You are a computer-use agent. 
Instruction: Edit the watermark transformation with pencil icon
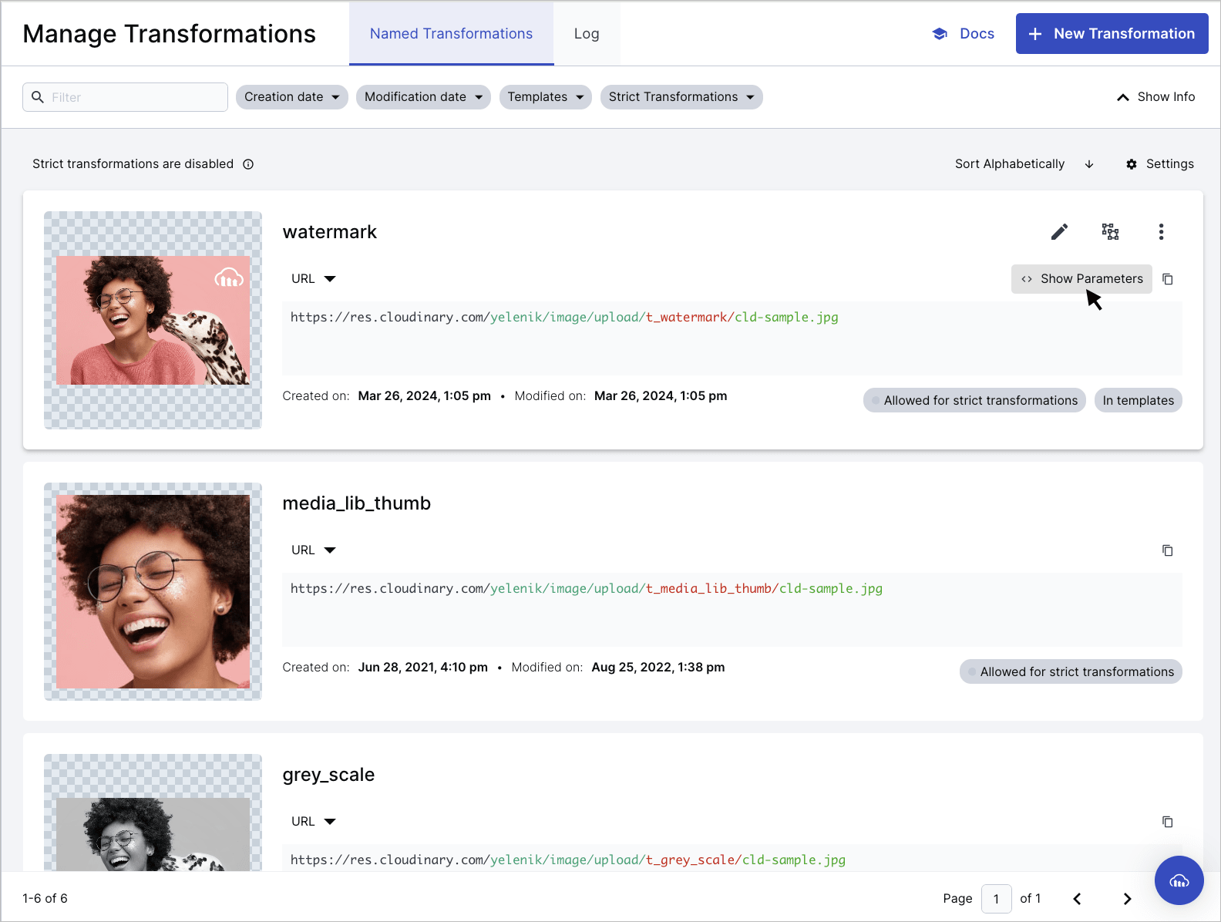tap(1059, 232)
